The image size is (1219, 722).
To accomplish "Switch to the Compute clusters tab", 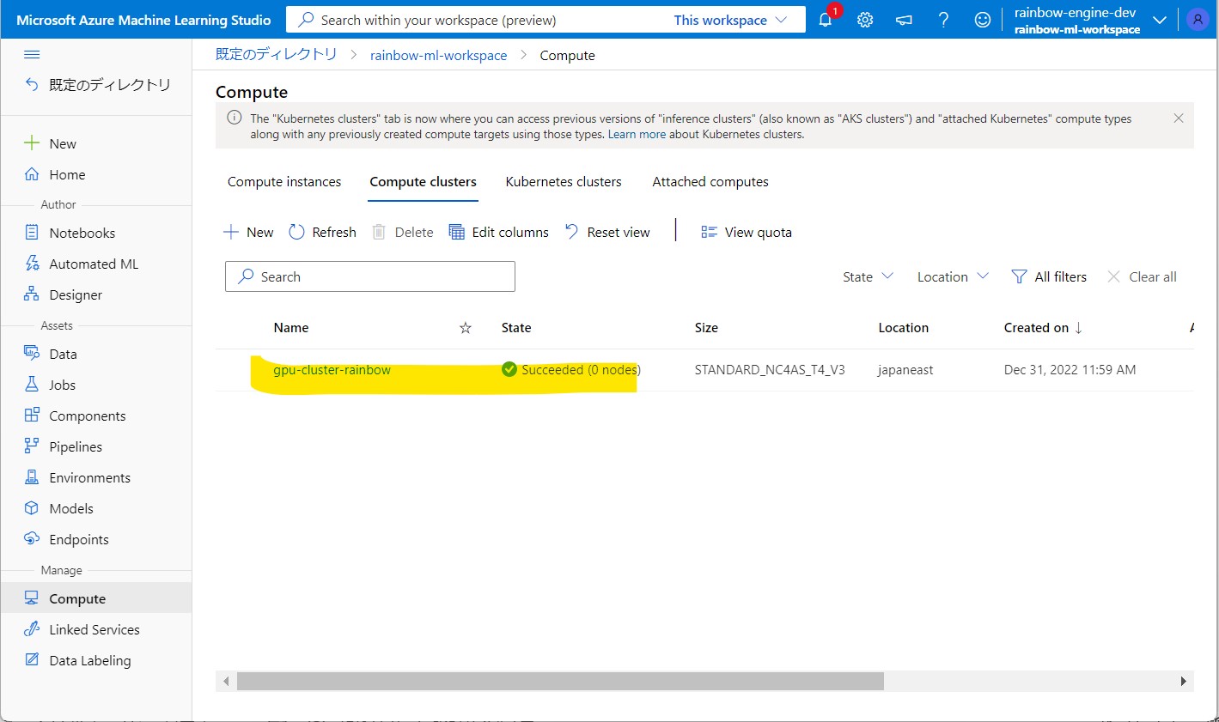I will click(x=423, y=182).
